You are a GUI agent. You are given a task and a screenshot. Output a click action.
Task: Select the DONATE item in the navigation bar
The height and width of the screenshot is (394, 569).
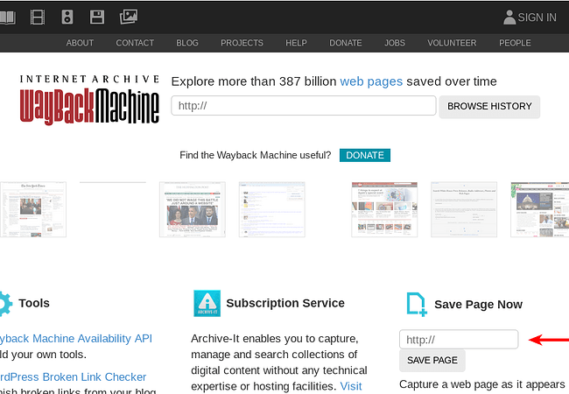pyautogui.click(x=346, y=43)
